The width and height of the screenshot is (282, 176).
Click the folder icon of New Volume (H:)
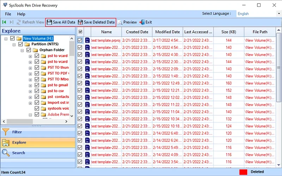19,38
